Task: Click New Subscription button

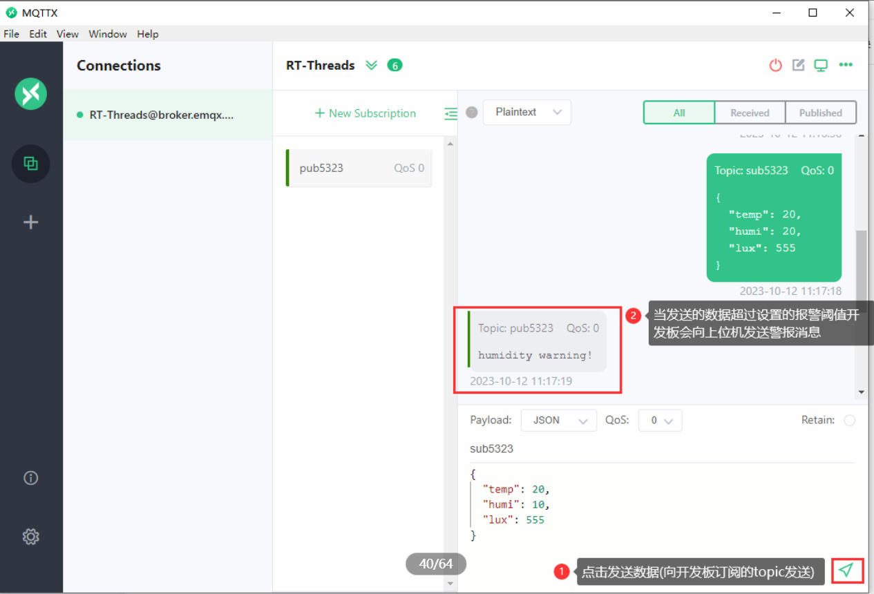Action: coord(365,113)
